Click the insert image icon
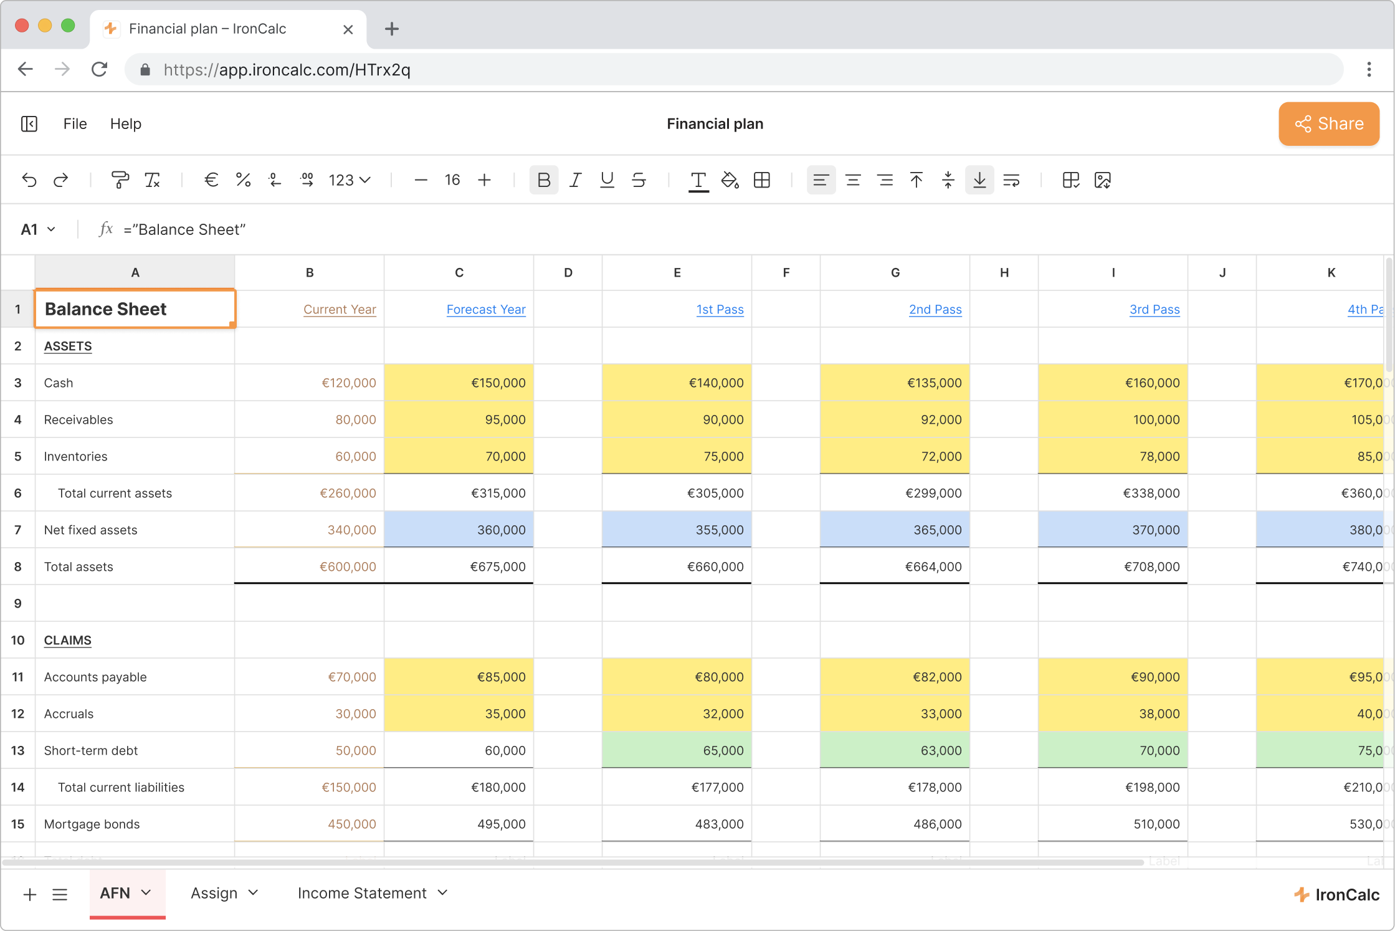 (x=1102, y=180)
